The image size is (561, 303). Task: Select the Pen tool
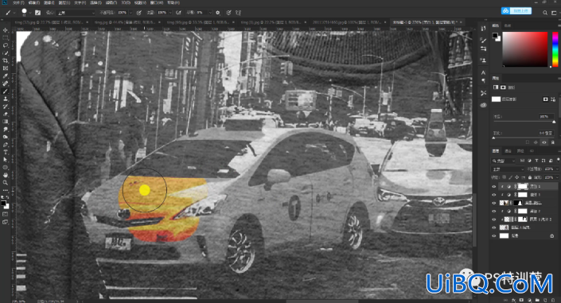pos(6,145)
